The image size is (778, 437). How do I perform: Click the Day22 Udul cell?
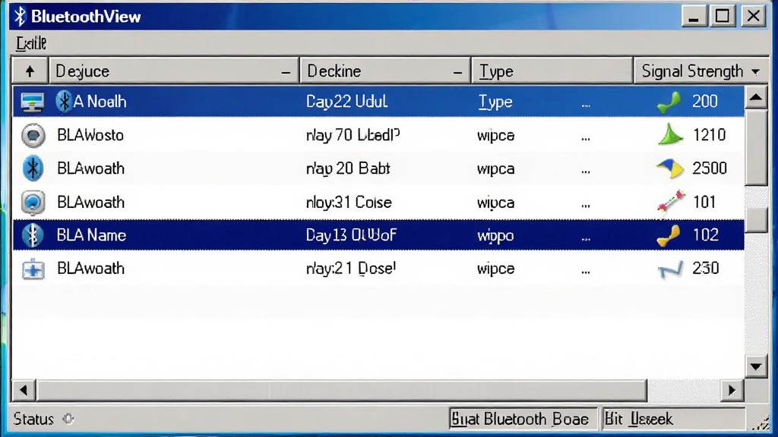[x=346, y=102]
